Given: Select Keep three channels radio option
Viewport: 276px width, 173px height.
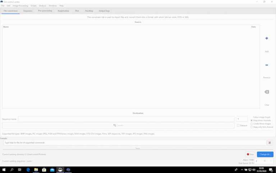Looking at the screenshot, I should [252, 120].
